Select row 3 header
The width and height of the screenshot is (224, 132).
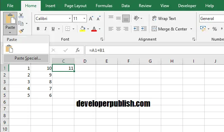tap(4, 82)
